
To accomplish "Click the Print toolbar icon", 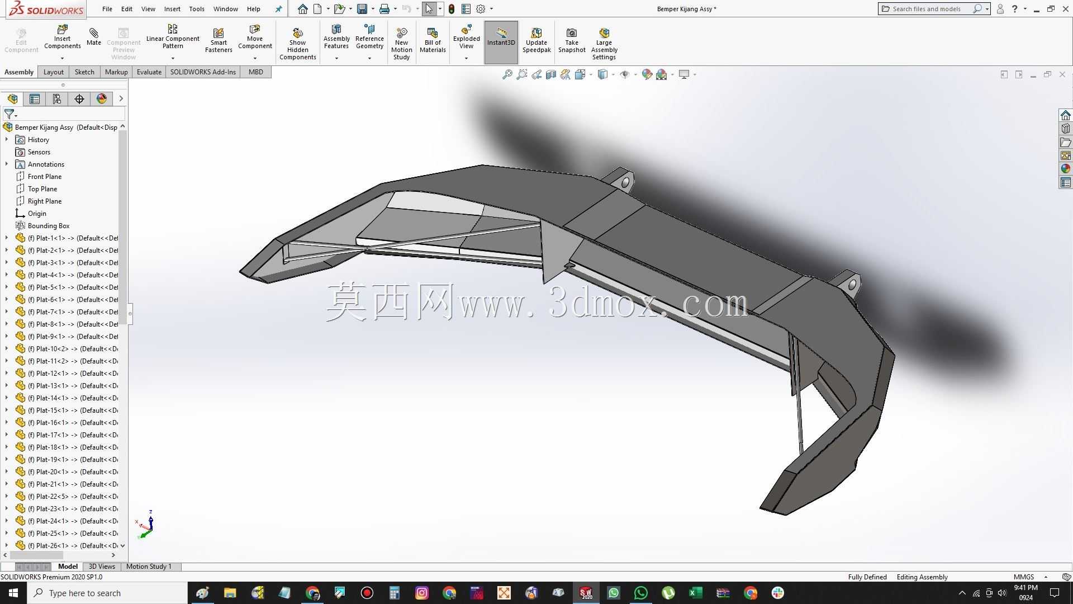I will tap(384, 9).
